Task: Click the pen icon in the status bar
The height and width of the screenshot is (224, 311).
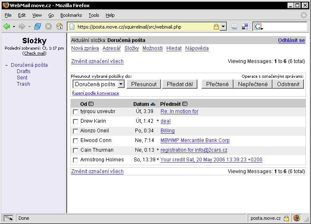Action: pyautogui.click(x=8, y=218)
